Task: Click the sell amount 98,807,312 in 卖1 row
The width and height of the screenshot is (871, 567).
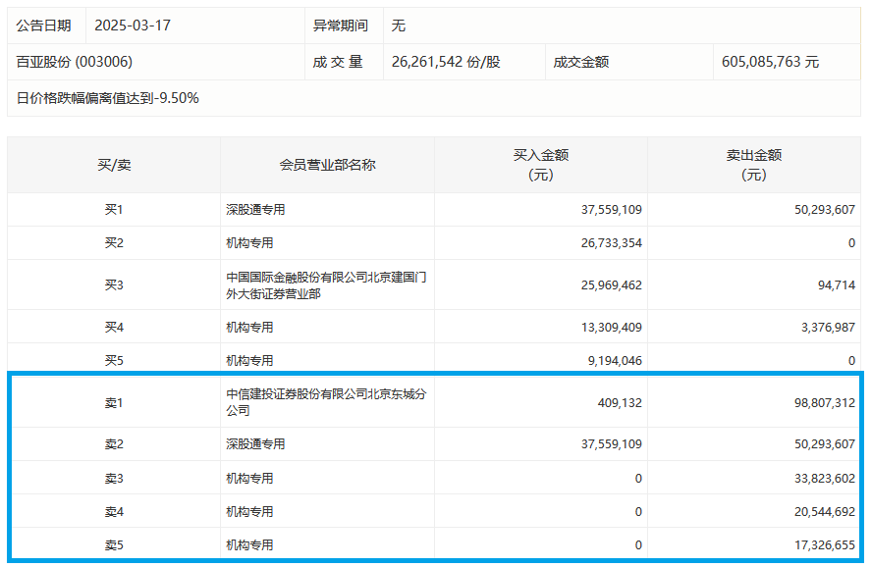Action: click(x=816, y=402)
